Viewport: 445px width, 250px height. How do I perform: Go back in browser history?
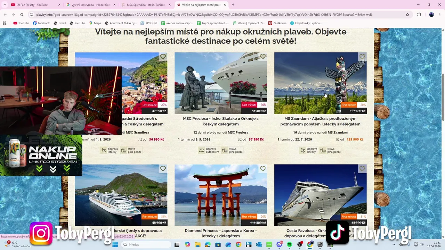click(5, 15)
